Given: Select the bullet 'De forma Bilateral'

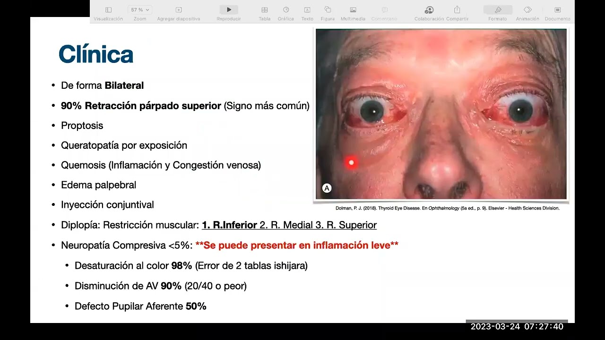Looking at the screenshot, I should tap(103, 85).
